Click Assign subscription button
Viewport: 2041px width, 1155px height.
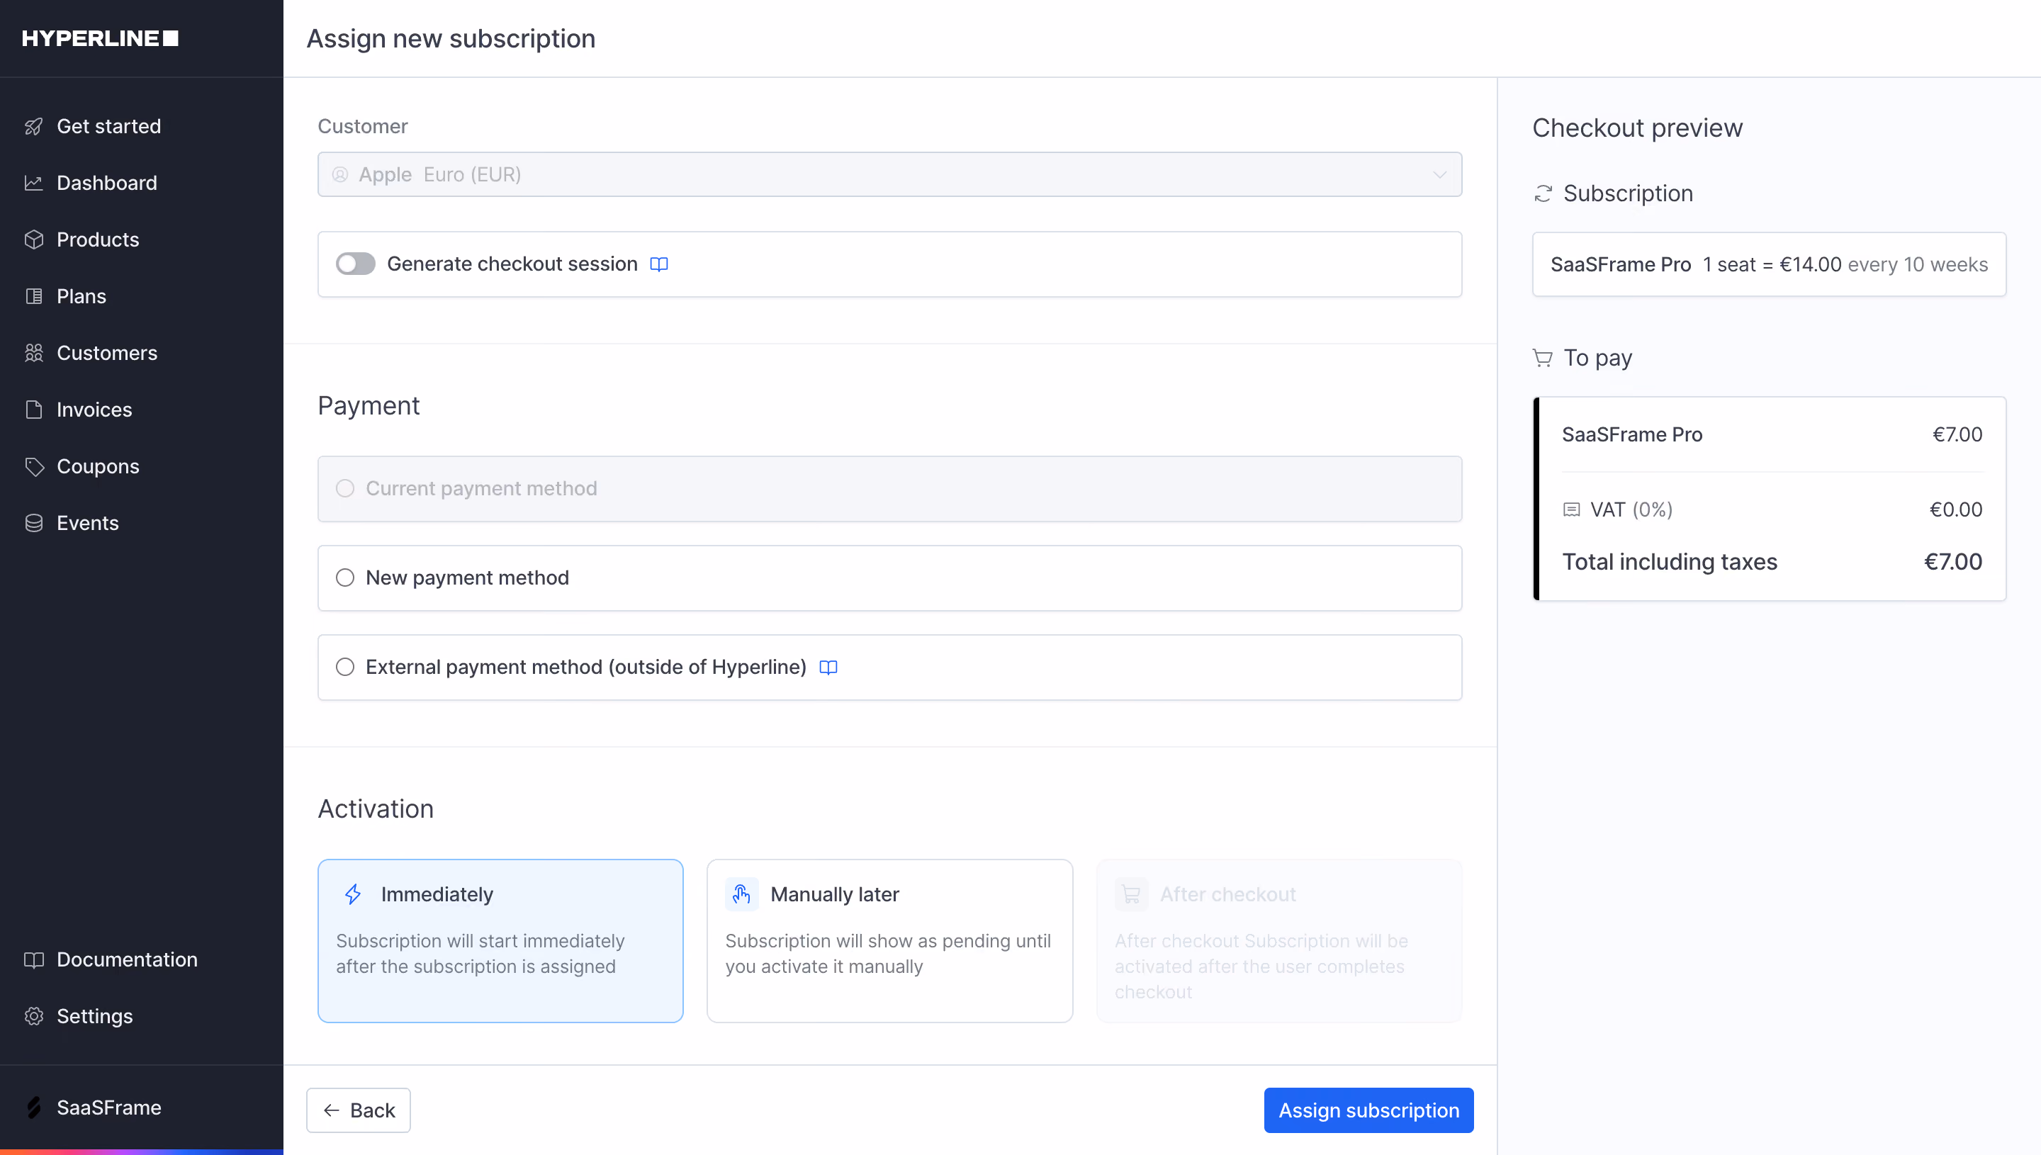pos(1369,1110)
